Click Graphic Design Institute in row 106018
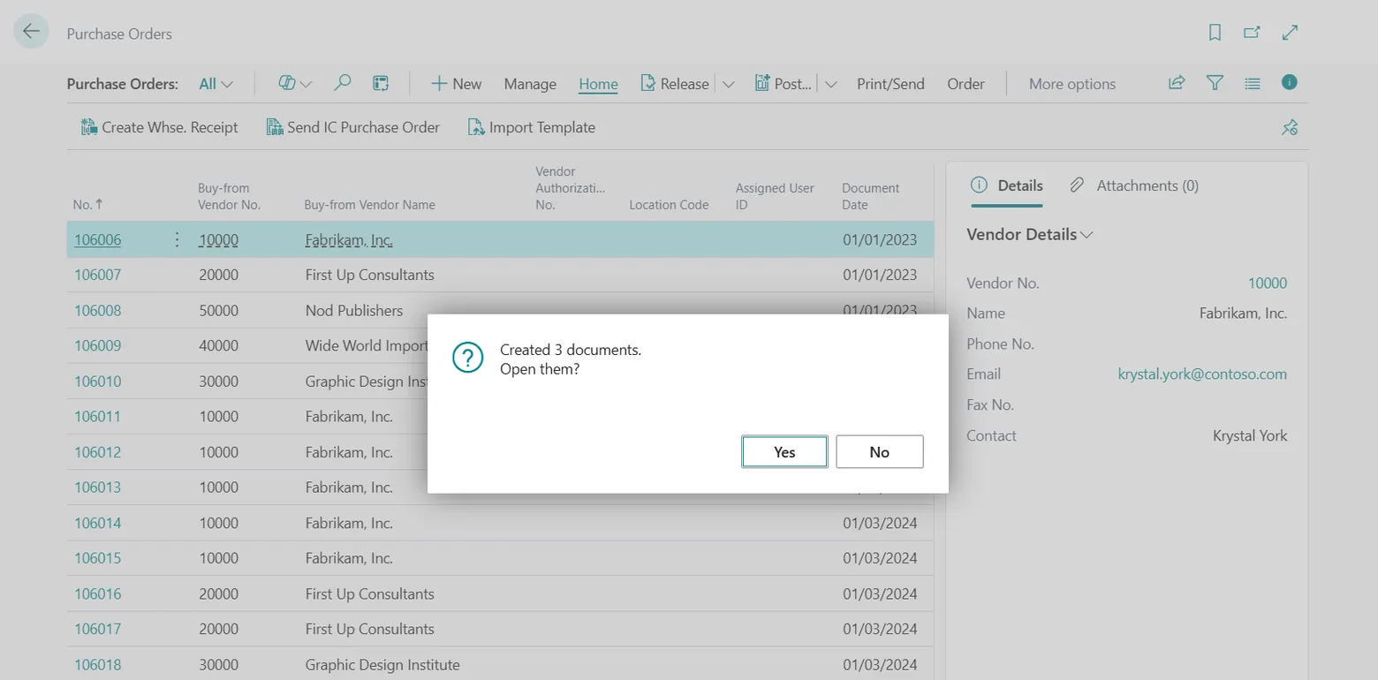The width and height of the screenshot is (1378, 680). [382, 664]
